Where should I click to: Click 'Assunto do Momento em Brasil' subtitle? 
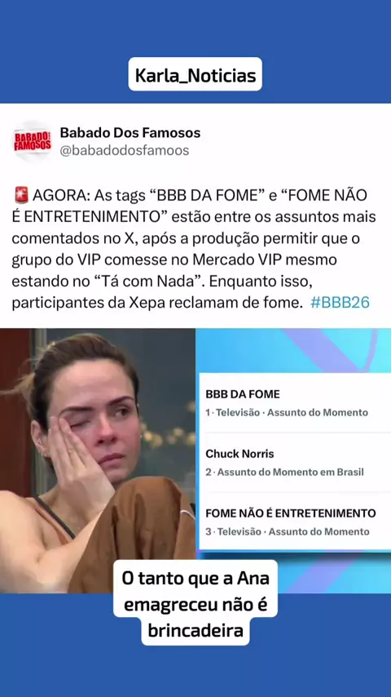291,472
